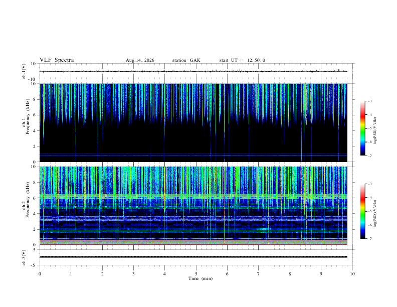
Task: Select the 5 minute tick label on time axis
Action: point(196,274)
